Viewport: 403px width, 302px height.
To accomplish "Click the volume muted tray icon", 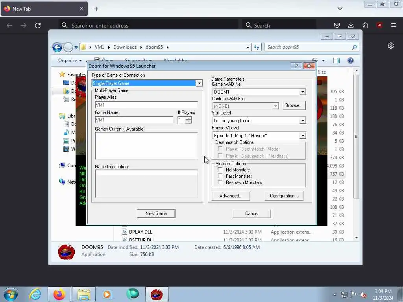I will point(363,295).
